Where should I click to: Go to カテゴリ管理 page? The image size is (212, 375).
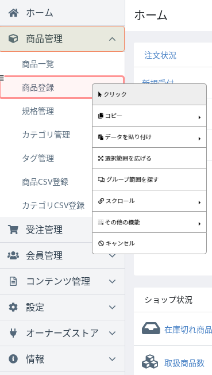pos(46,135)
